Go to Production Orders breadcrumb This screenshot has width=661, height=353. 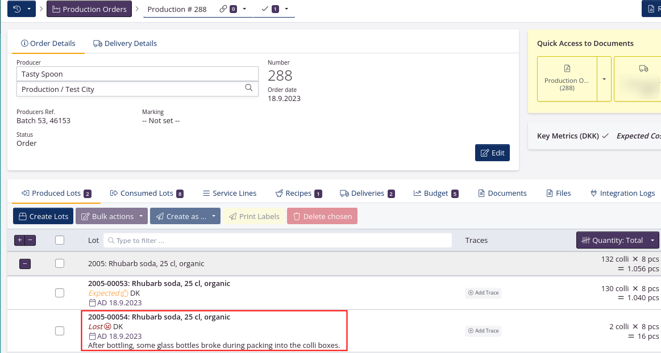(x=89, y=9)
